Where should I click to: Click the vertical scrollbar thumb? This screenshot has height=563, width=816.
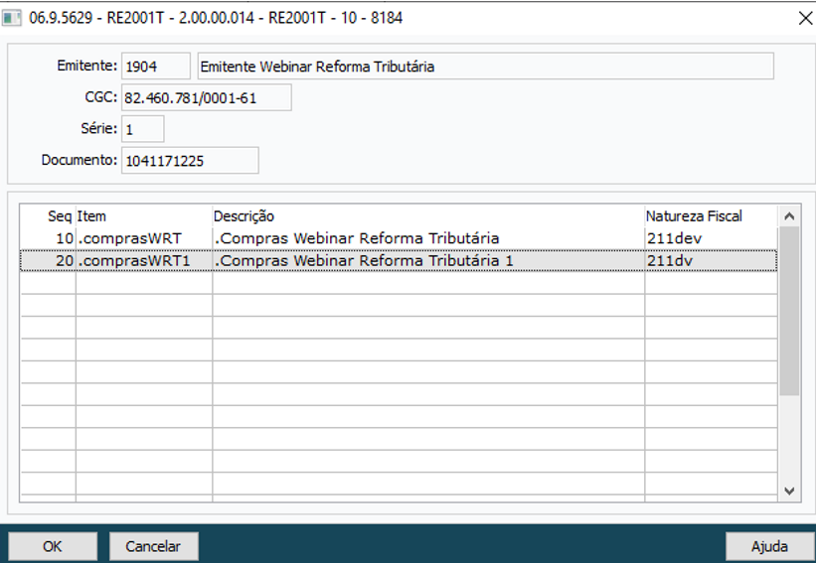(x=789, y=311)
